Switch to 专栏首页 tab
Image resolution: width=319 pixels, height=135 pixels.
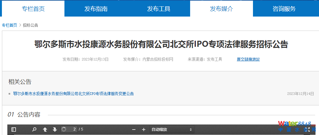(x=33, y=9)
